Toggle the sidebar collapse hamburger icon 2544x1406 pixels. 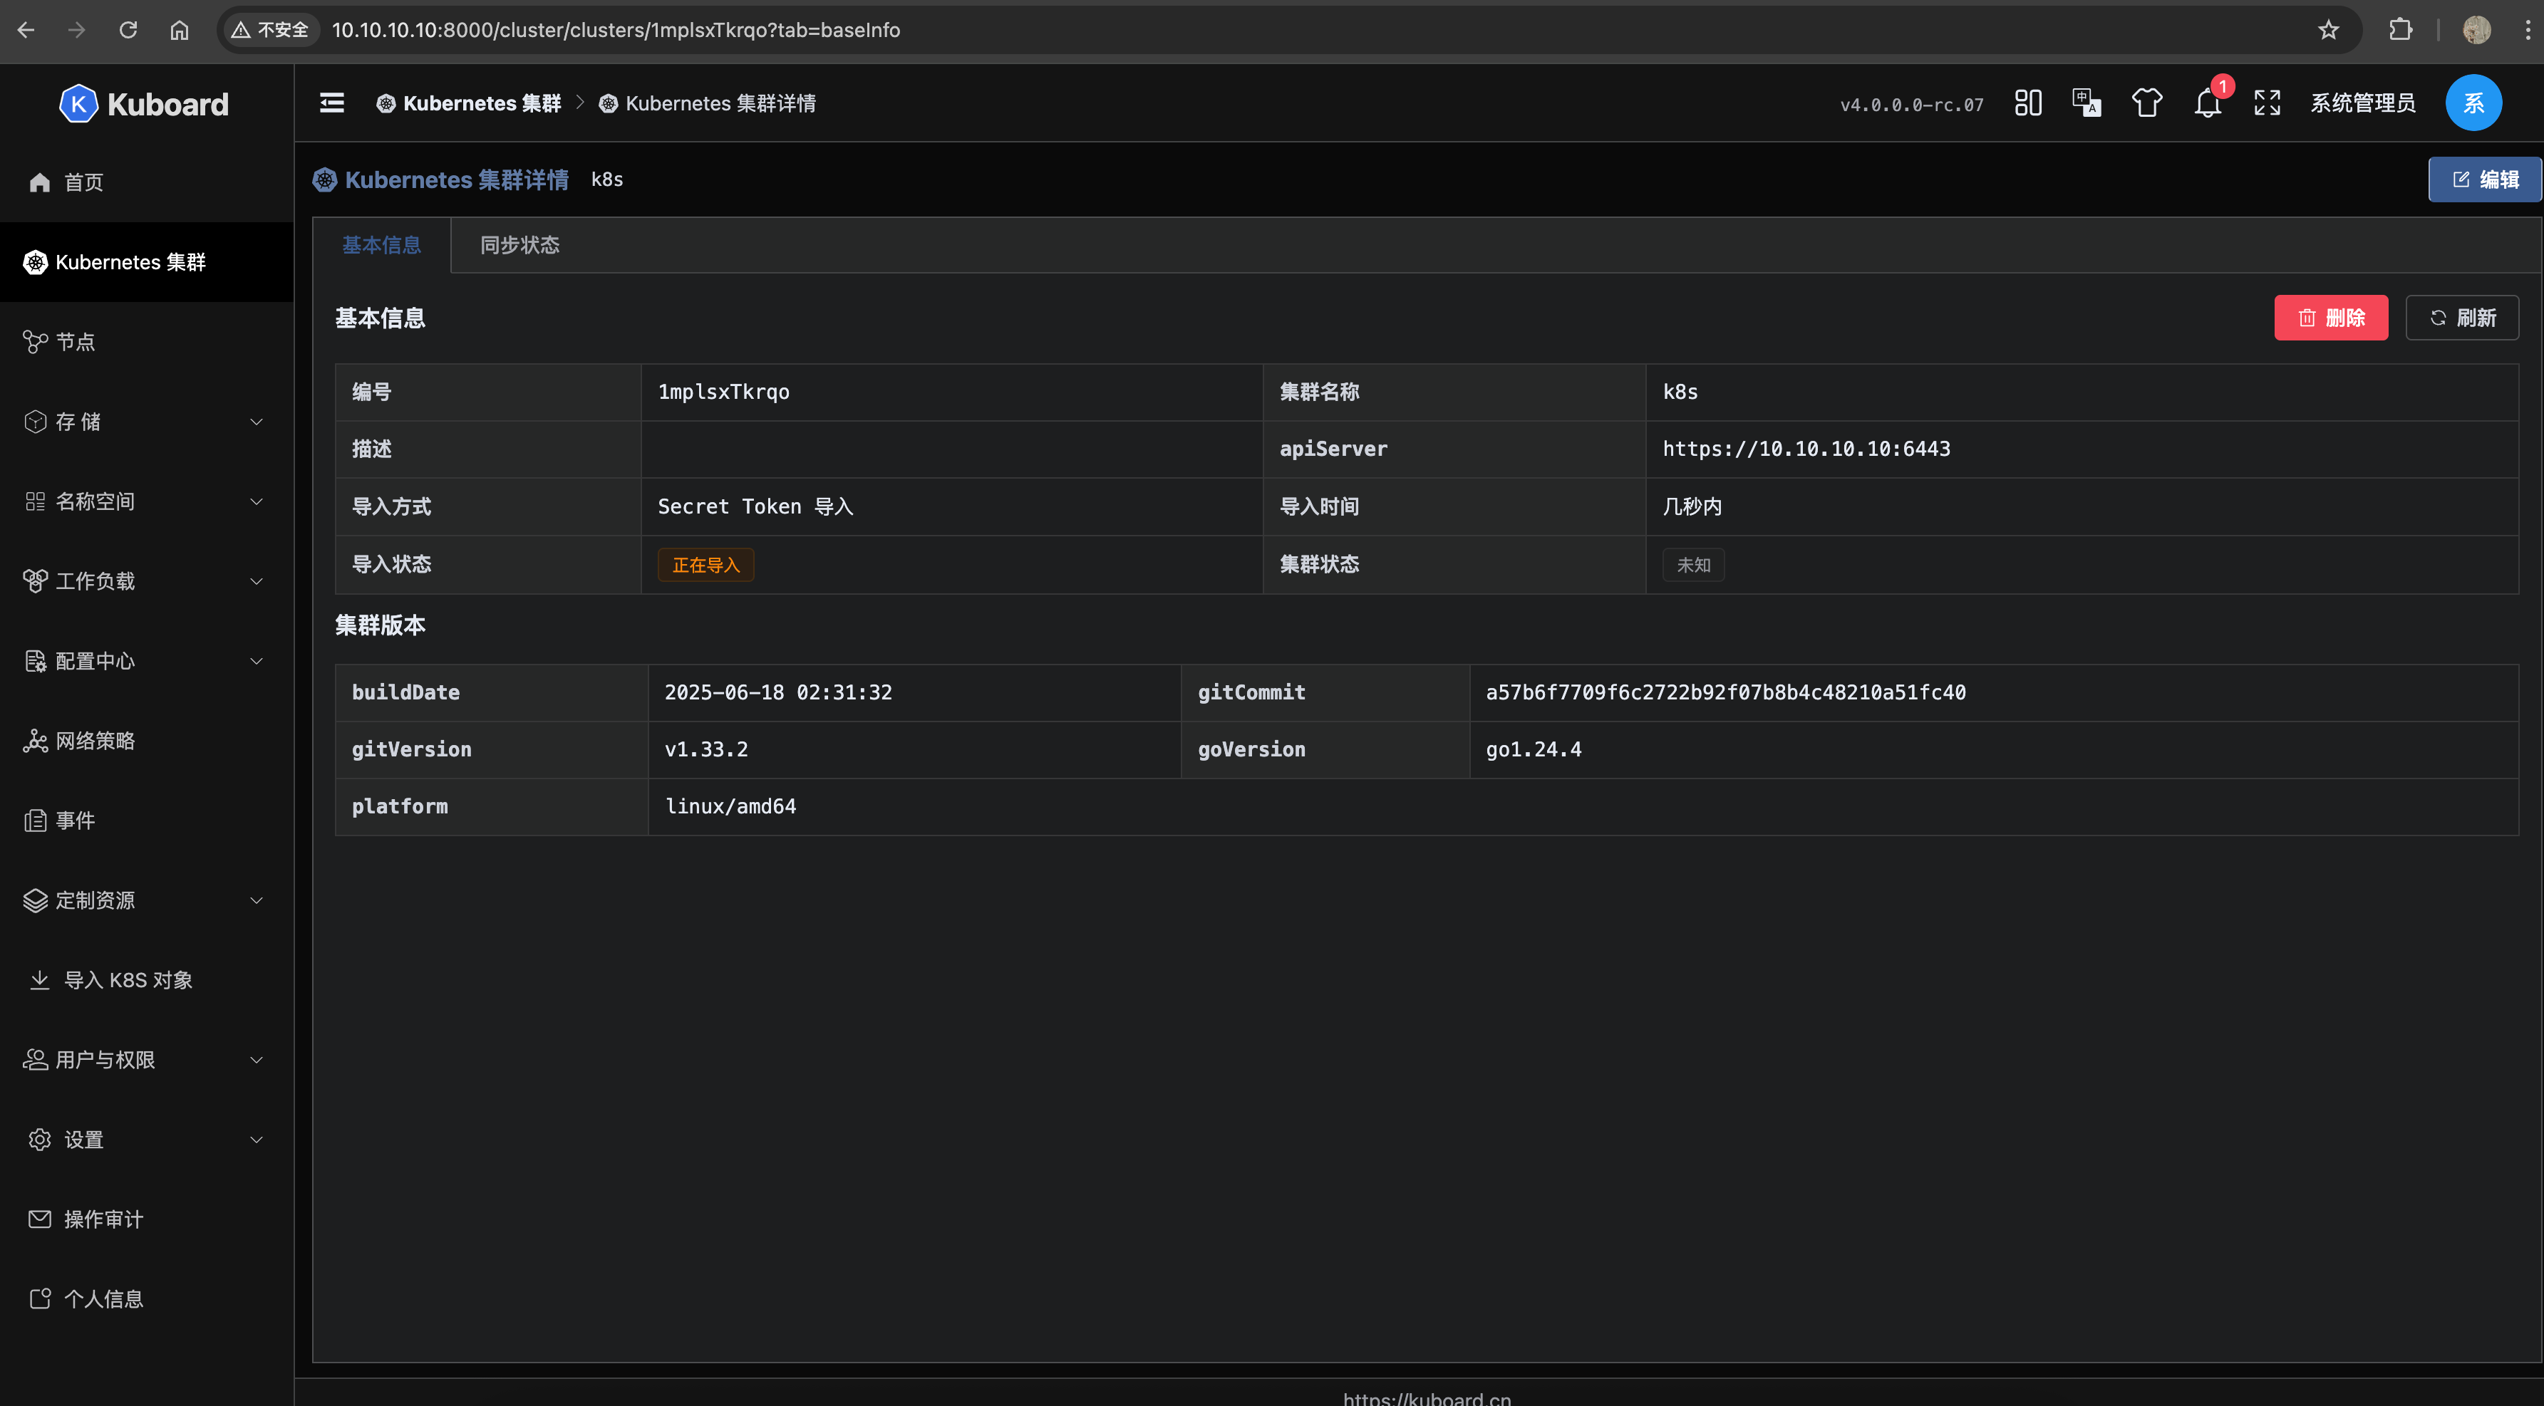(x=332, y=103)
